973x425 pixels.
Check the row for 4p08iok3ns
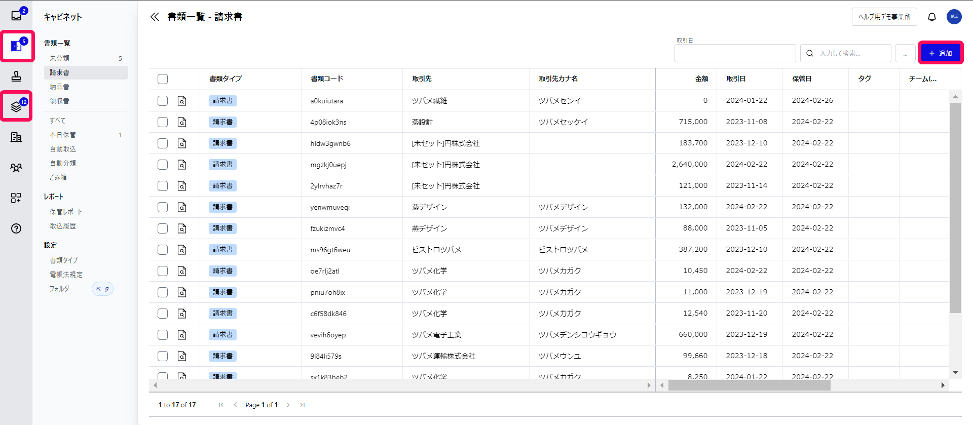163,122
